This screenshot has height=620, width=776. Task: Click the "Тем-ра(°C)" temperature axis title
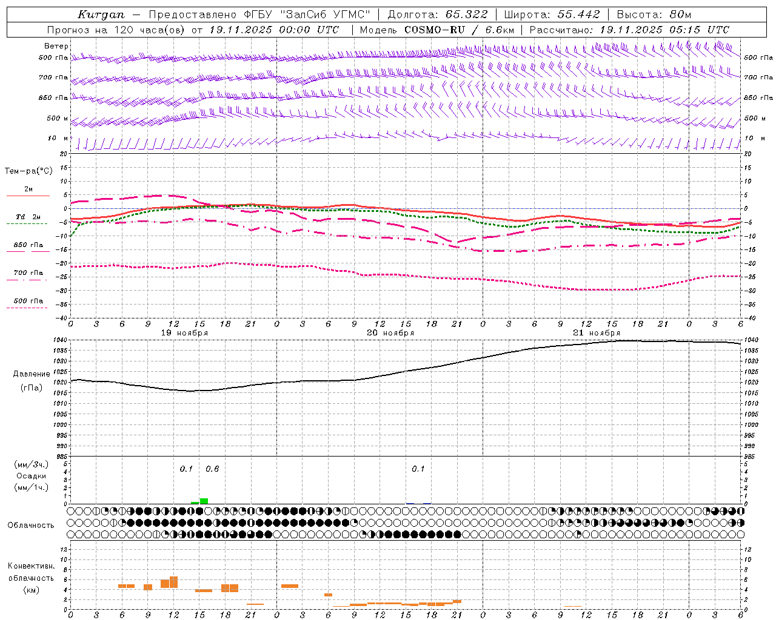point(28,171)
